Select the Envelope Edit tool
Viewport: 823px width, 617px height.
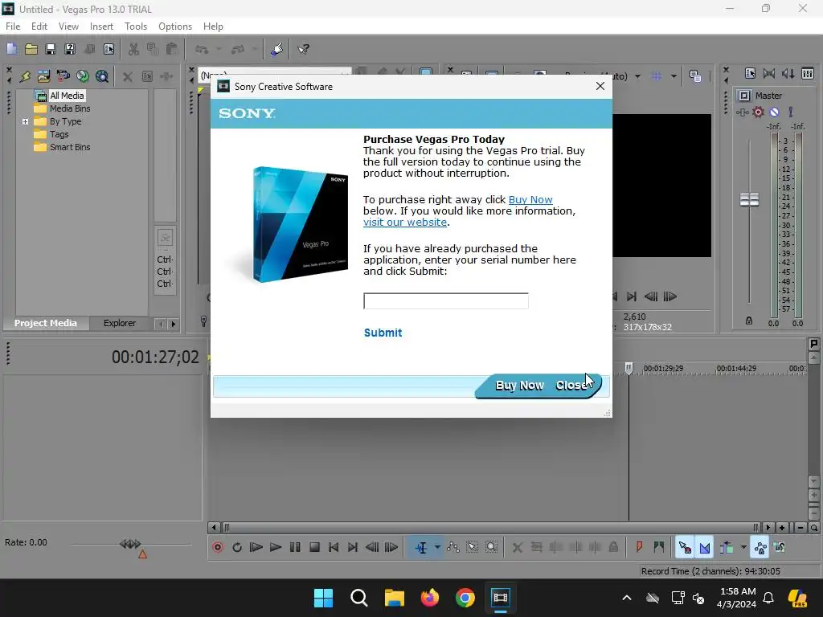point(453,547)
